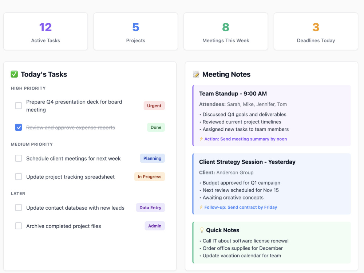The width and height of the screenshot is (364, 273).
Task: Click Schedule client meetings for next week text
Action: click(74, 158)
